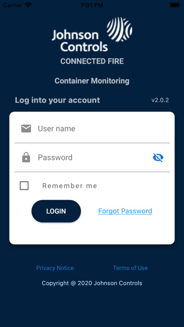Tap the Copyright 2020 Johnson Controls text
This screenshot has width=184, height=327.
[92, 283]
